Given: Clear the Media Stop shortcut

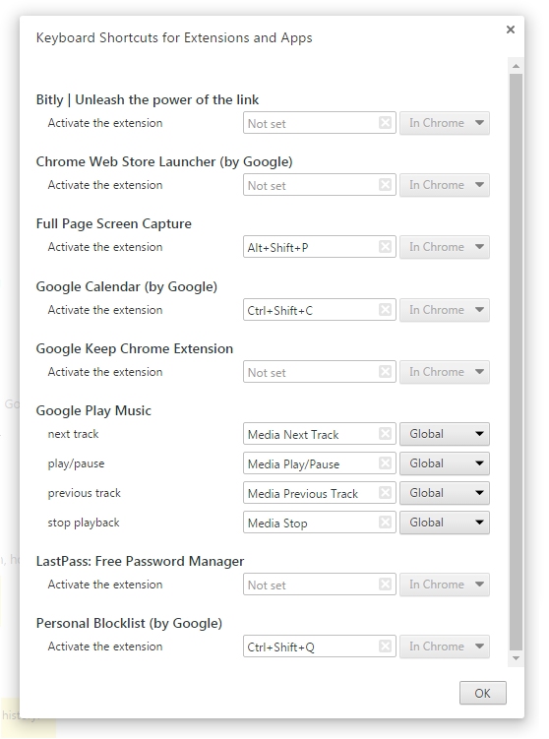Looking at the screenshot, I should (385, 523).
